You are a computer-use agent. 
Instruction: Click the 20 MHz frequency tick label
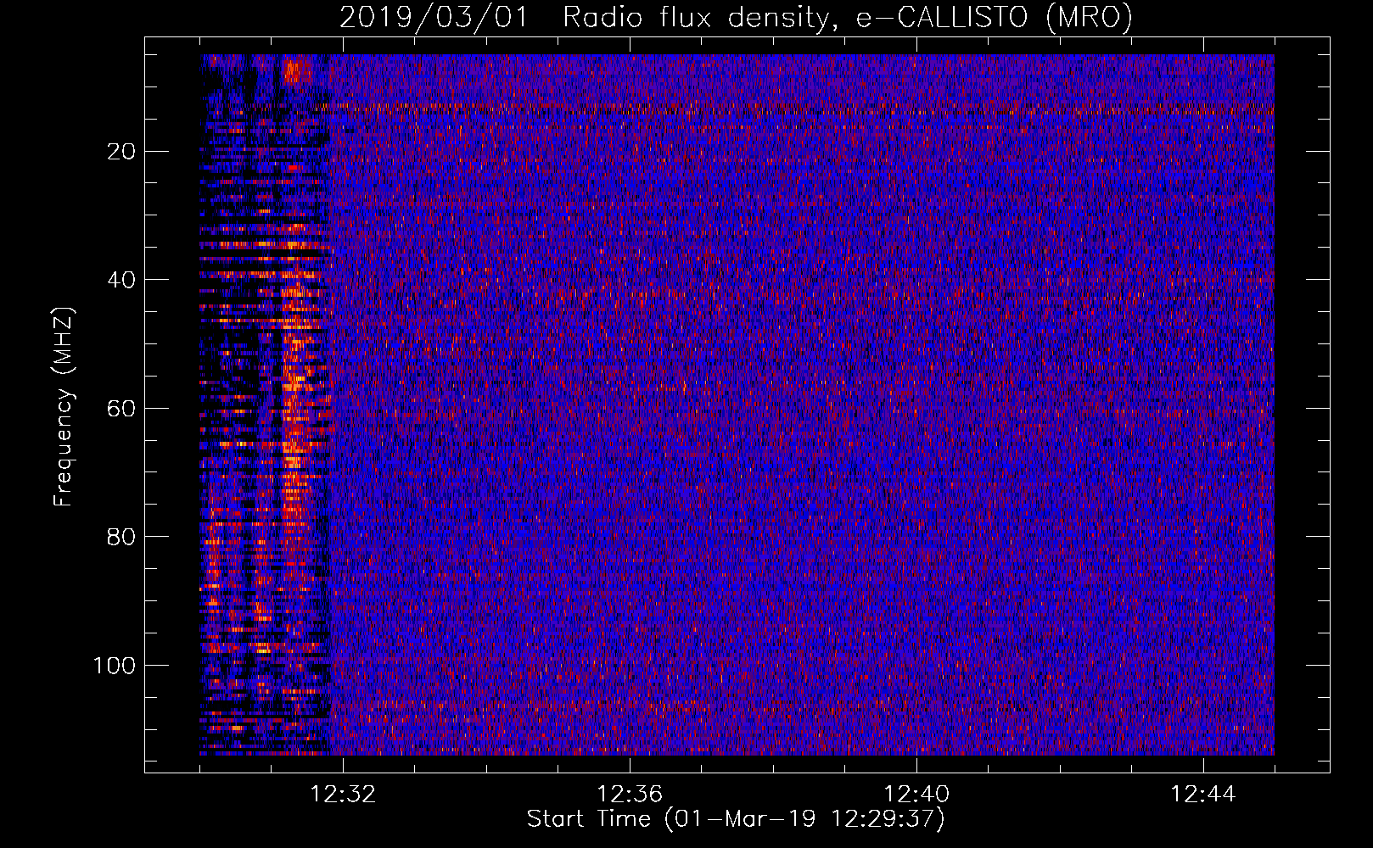(122, 152)
